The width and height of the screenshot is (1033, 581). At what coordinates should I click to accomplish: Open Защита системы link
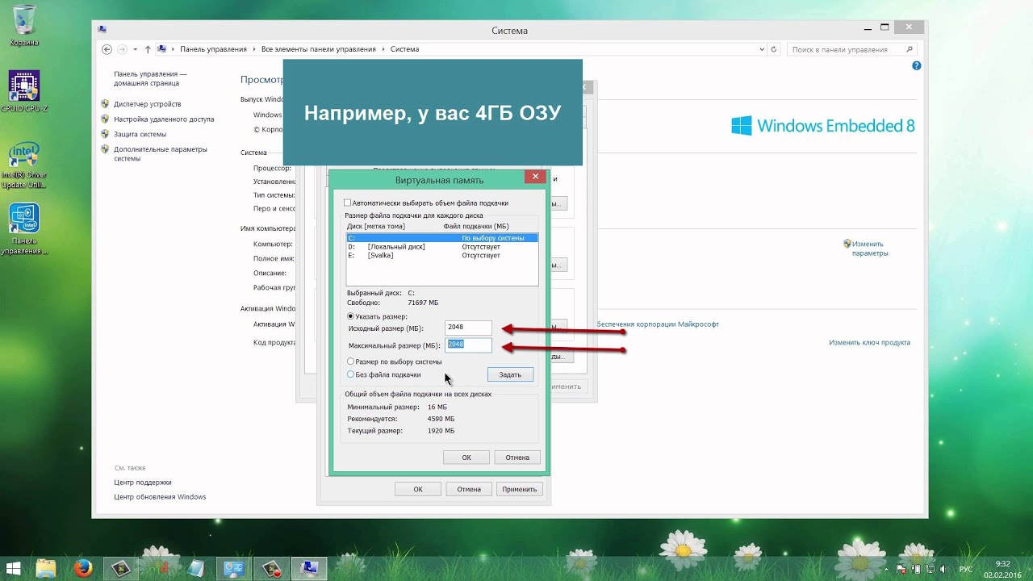point(140,134)
